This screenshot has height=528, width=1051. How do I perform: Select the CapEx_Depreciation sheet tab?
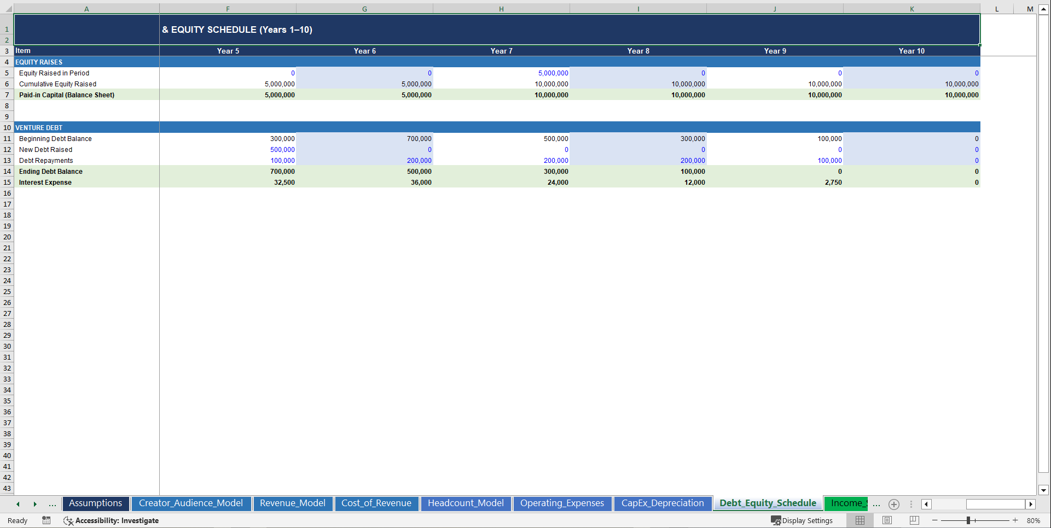pyautogui.click(x=663, y=503)
